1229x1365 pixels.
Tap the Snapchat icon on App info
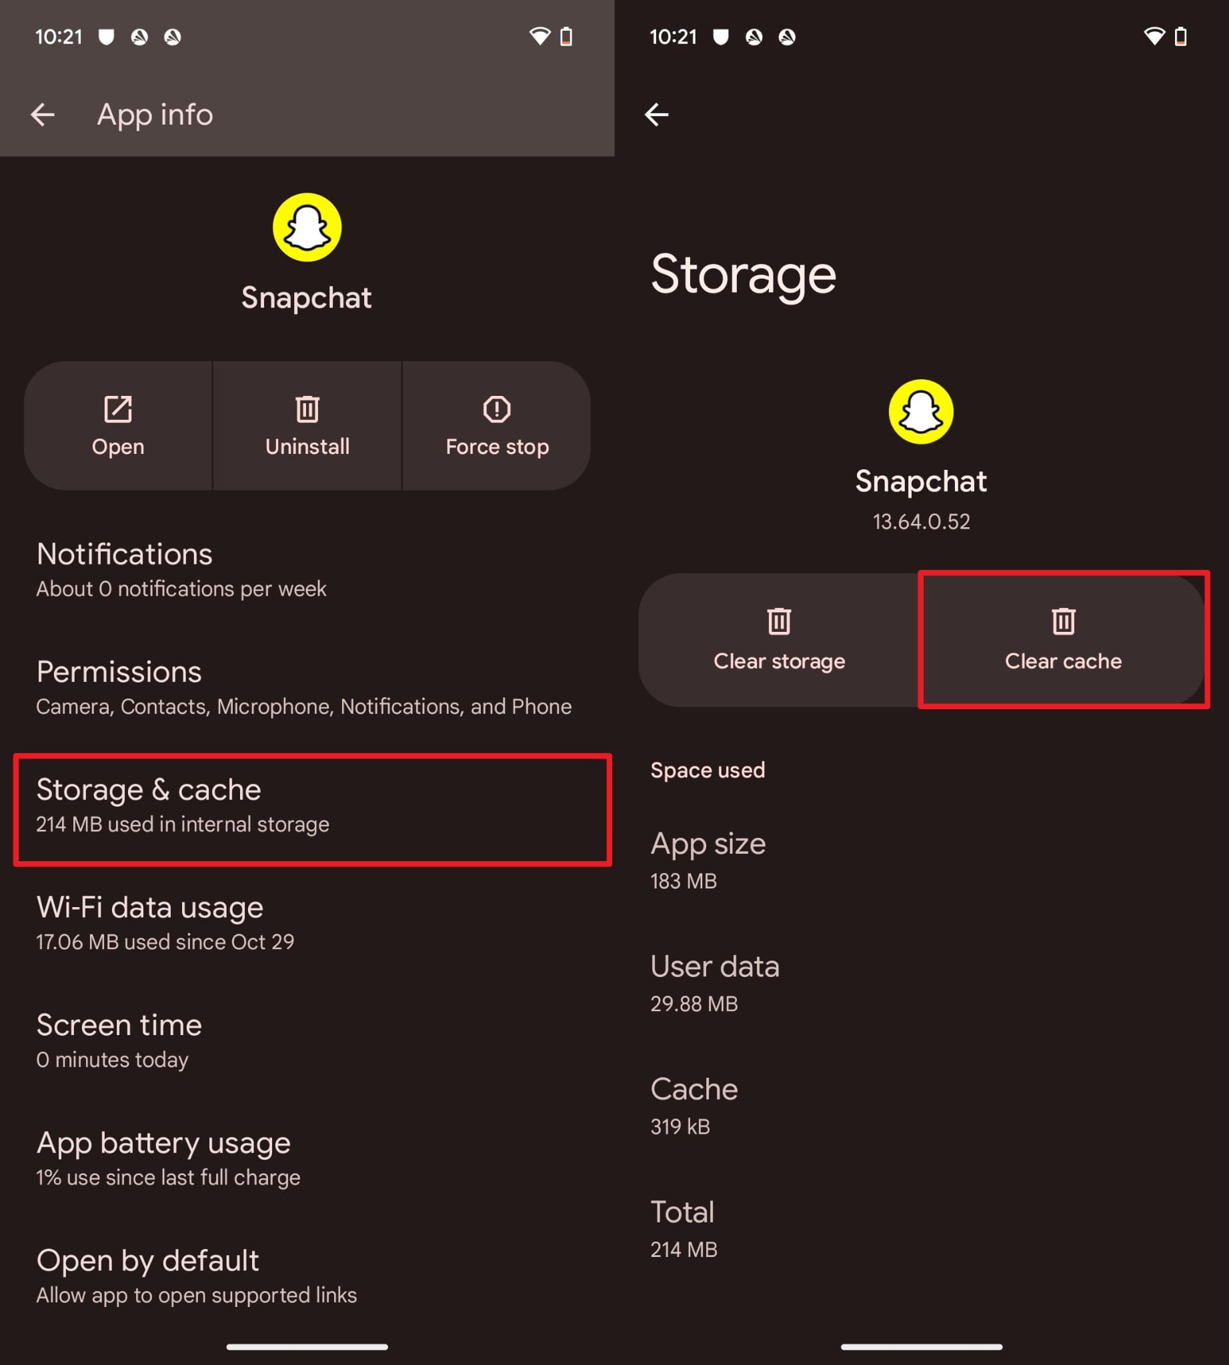pos(307,227)
